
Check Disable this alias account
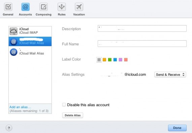coord(64,105)
